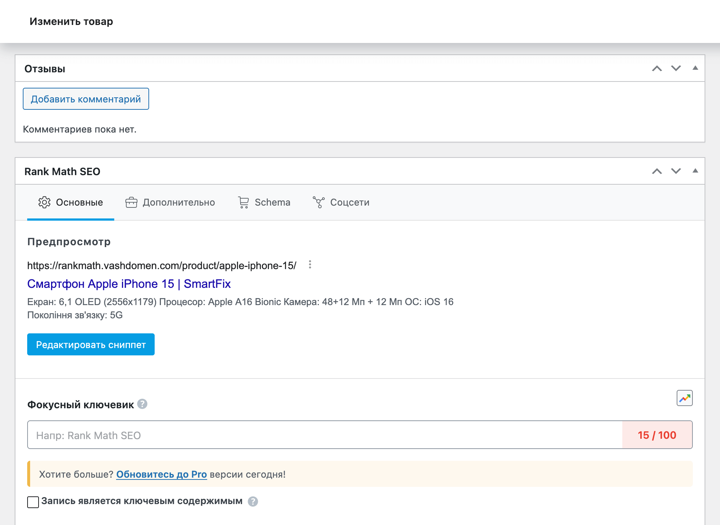Screen dimensions: 720x525
Task: Open the Schema tab
Action: pos(264,202)
